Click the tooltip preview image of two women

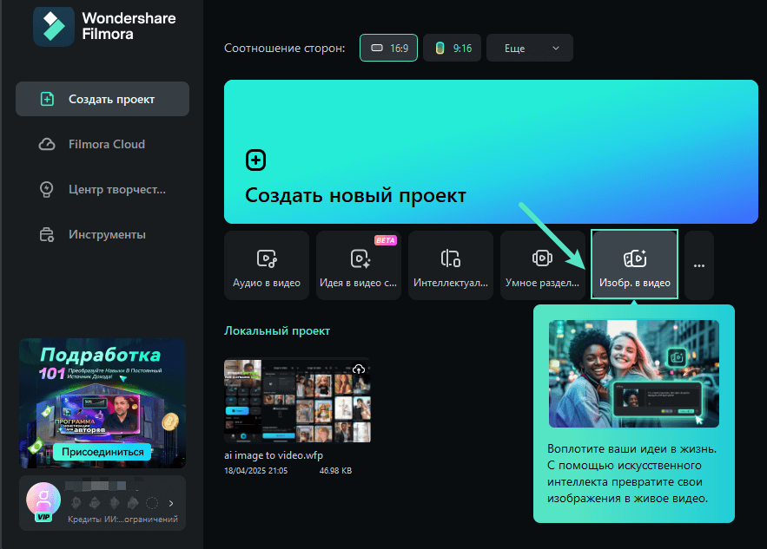[634, 374]
